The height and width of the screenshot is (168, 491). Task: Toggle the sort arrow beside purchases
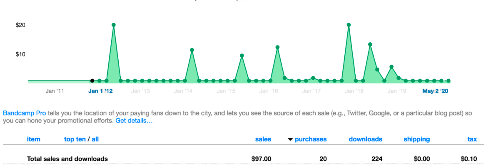point(290,140)
